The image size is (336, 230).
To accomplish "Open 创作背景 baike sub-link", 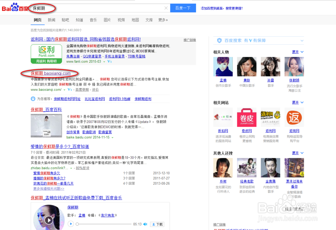I will coord(73,132).
